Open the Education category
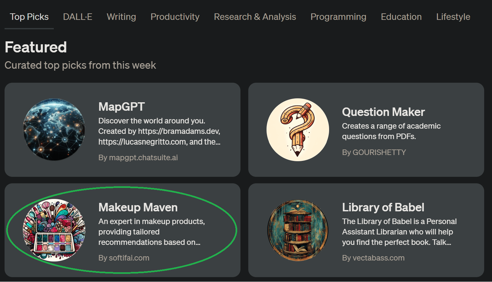Image resolution: width=492 pixels, height=282 pixels. 401,17
